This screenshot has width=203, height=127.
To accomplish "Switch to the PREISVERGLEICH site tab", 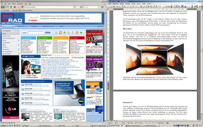I will 48,26.
